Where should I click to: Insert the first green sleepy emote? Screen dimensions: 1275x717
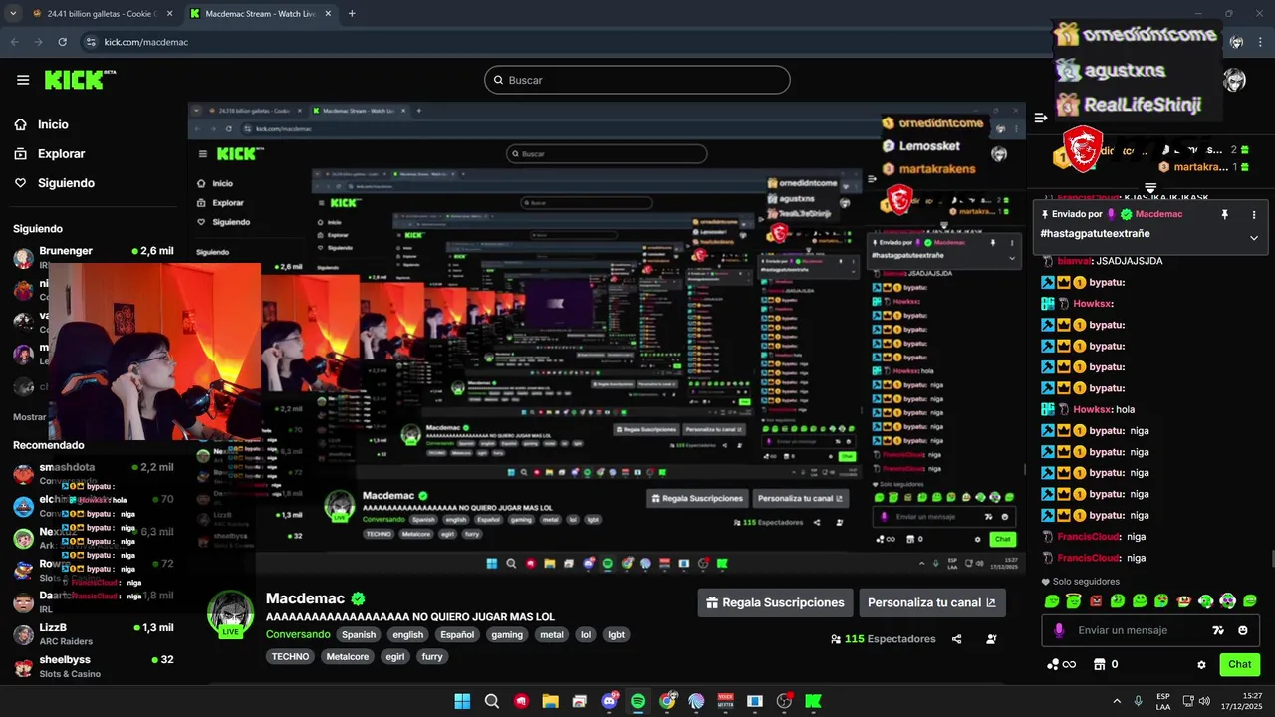pos(1052,600)
